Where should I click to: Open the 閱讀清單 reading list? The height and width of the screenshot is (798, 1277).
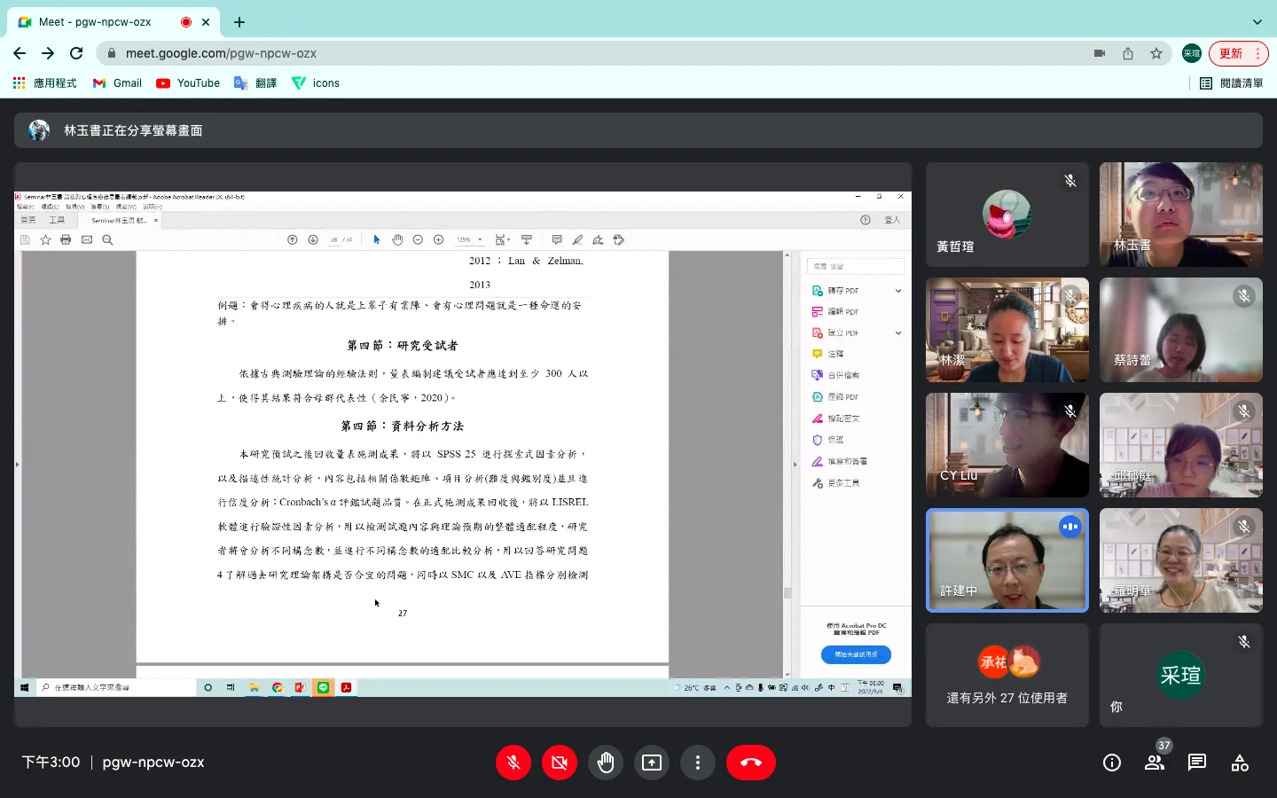[1231, 83]
